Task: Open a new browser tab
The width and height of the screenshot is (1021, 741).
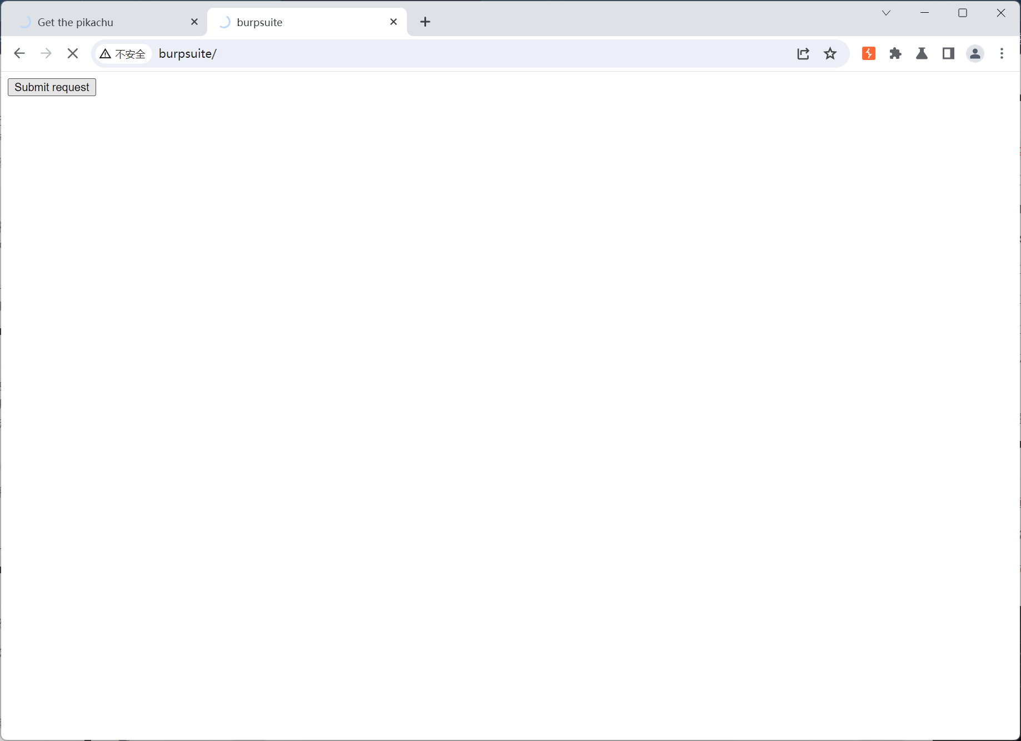Action: [425, 22]
